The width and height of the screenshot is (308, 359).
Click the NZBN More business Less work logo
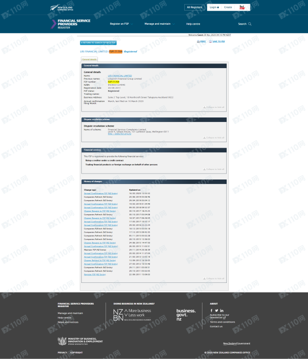[132, 315]
